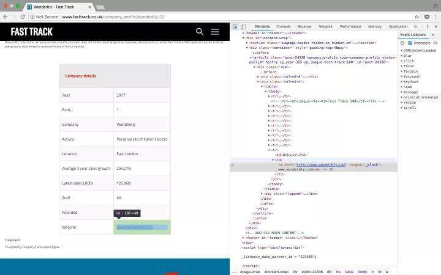This screenshot has height=275, width=441.
Task: Refresh the event listeners list
Action: tap(402, 43)
